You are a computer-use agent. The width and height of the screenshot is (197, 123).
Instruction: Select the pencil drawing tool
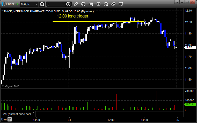(x=76, y=4)
